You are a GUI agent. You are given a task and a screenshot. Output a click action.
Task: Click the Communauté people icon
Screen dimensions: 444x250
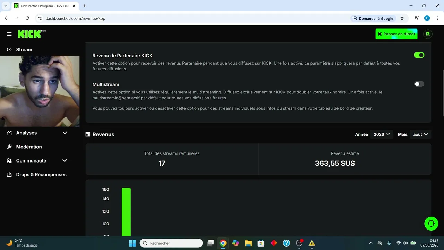9,161
